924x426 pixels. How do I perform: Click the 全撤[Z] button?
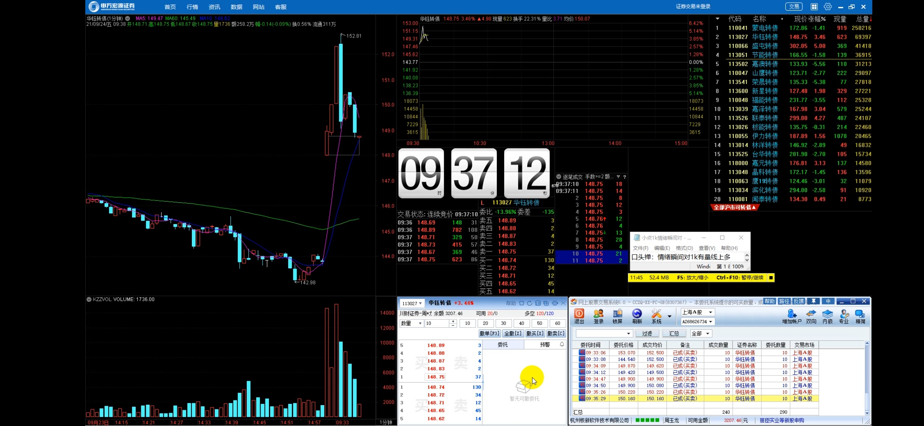tap(513, 334)
